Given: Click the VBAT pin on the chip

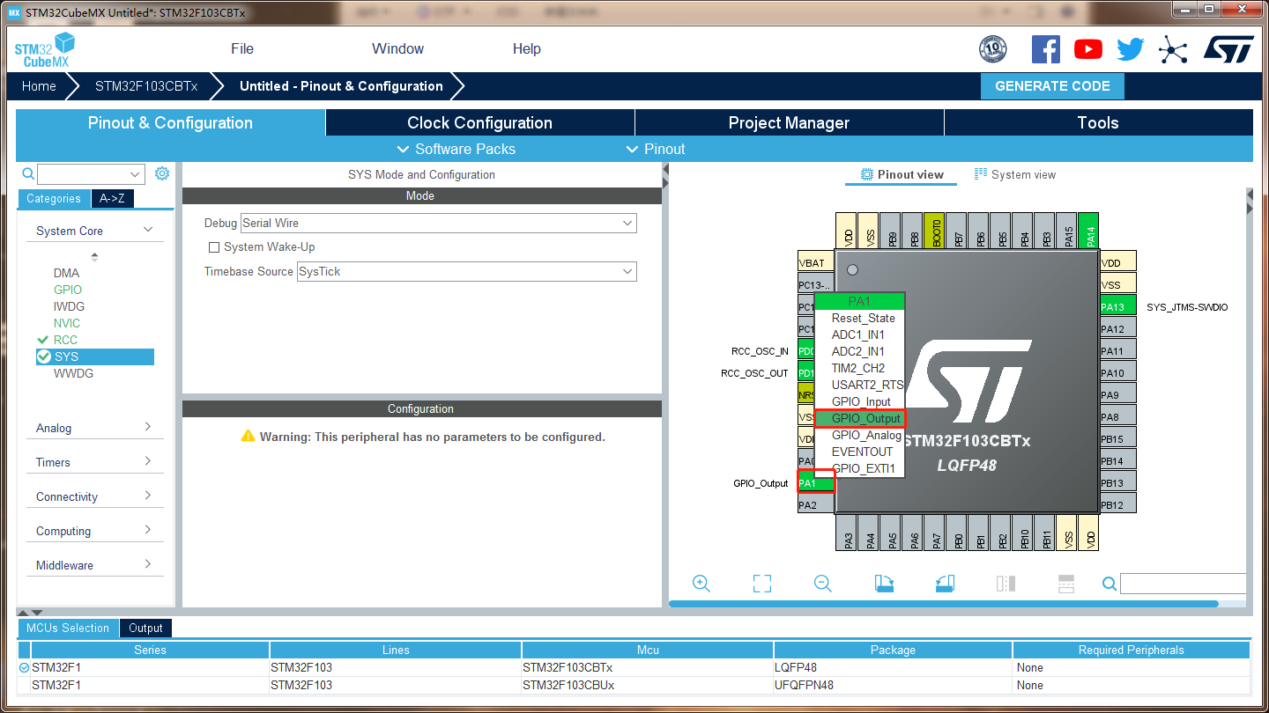Looking at the screenshot, I should 816,263.
